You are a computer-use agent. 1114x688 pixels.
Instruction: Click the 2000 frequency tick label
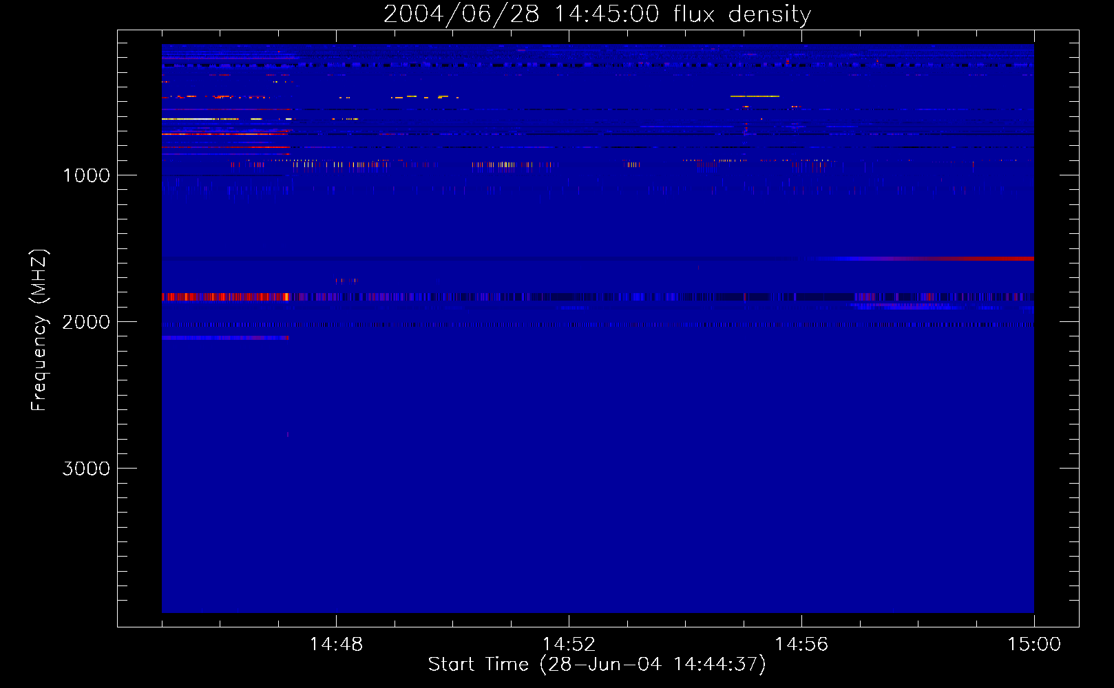click(x=86, y=322)
